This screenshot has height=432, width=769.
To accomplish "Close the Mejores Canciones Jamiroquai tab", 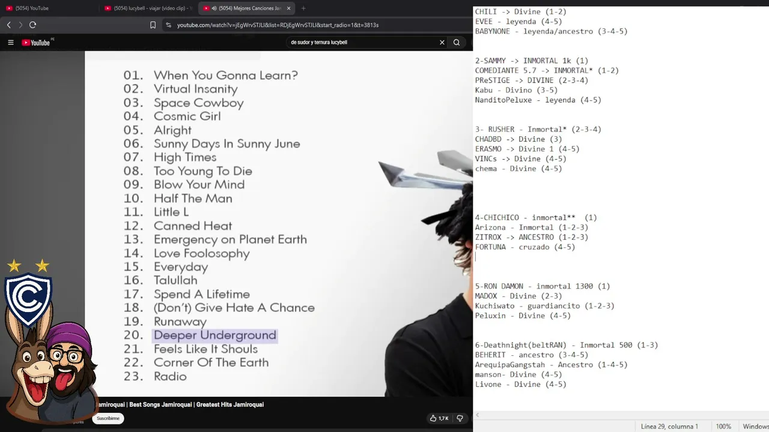I will click(288, 8).
